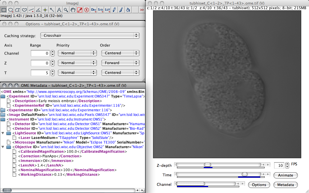This screenshot has height=193, width=309.
Task: Click the Time slider thumb
Action: (x=244, y=174)
